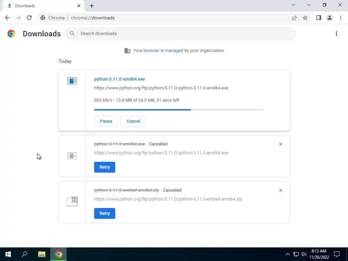Retry the canceled embed-amd64.zip download

coord(105,213)
